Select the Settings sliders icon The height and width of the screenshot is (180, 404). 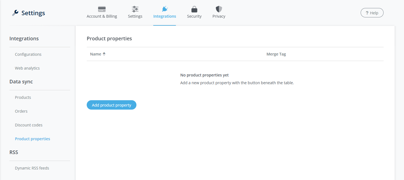pyautogui.click(x=135, y=9)
